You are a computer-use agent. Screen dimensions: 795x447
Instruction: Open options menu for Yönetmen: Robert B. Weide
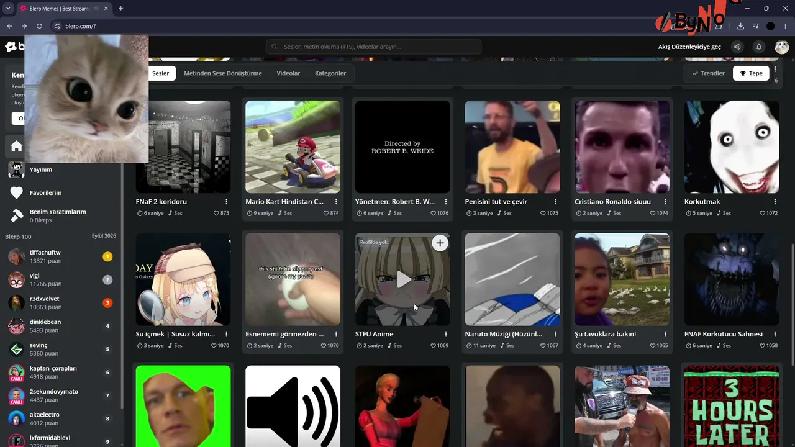pyautogui.click(x=446, y=202)
